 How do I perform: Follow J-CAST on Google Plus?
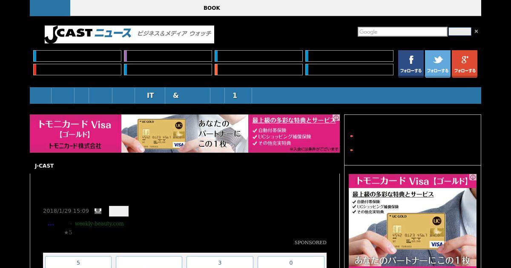pyautogui.click(x=465, y=64)
